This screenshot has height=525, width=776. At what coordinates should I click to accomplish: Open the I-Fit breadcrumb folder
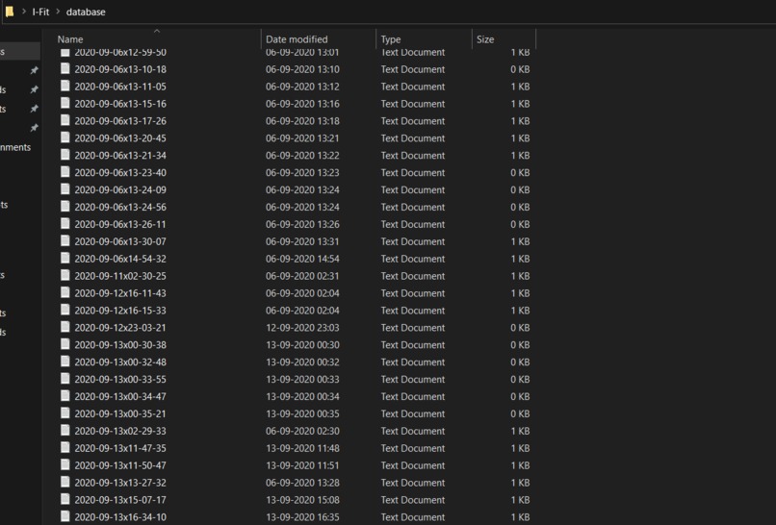(x=40, y=12)
